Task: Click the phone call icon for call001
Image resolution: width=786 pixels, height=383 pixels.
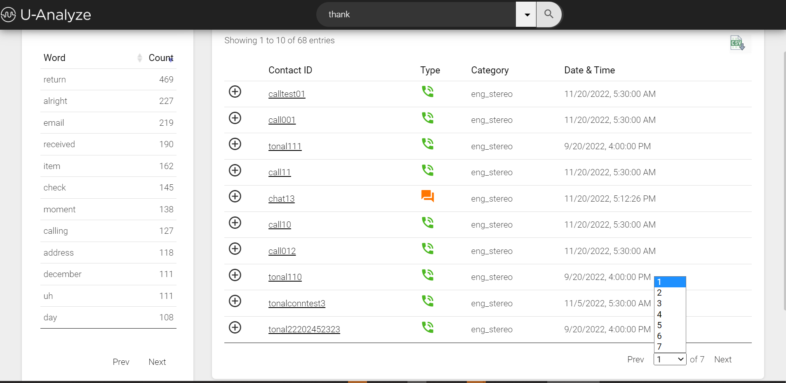Action: point(428,117)
